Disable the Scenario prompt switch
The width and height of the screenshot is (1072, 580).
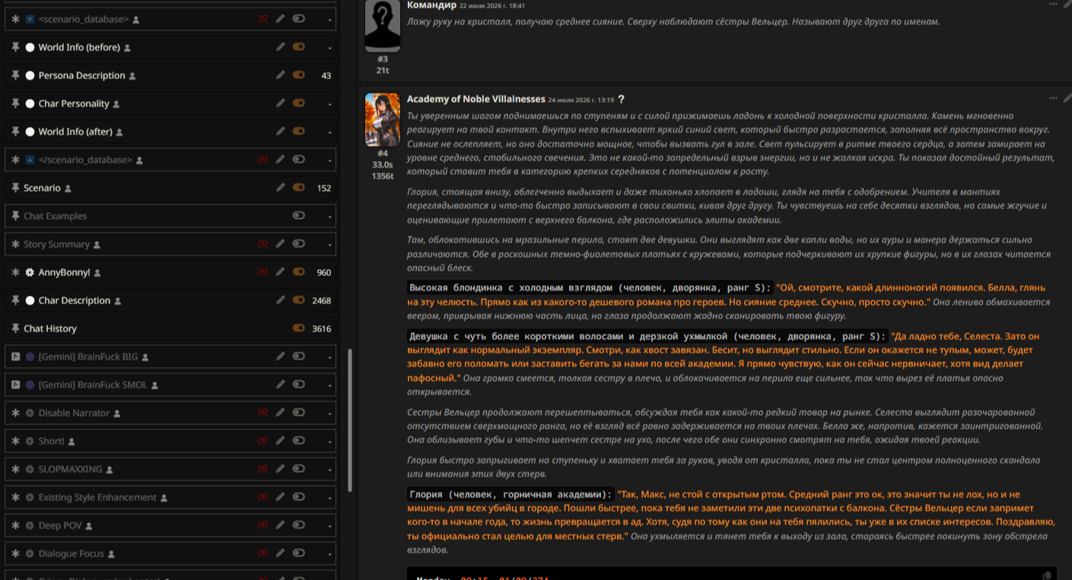pyautogui.click(x=299, y=188)
